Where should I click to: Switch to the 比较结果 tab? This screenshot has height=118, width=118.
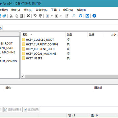tap(31, 109)
